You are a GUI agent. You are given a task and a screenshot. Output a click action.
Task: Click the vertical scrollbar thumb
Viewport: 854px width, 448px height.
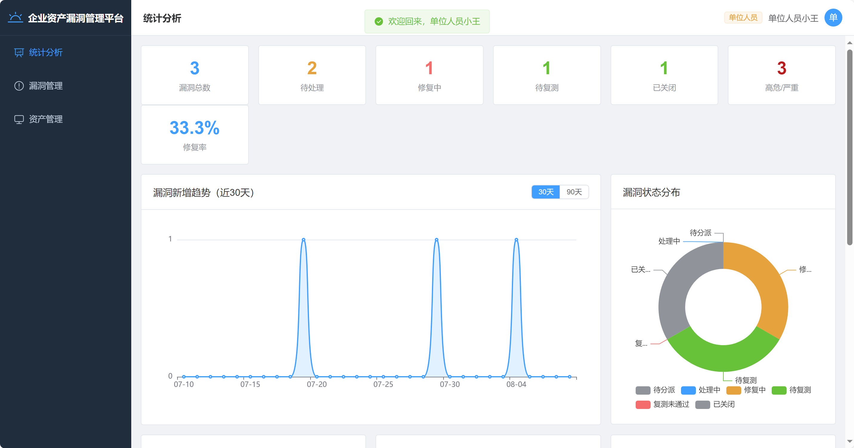point(849,148)
